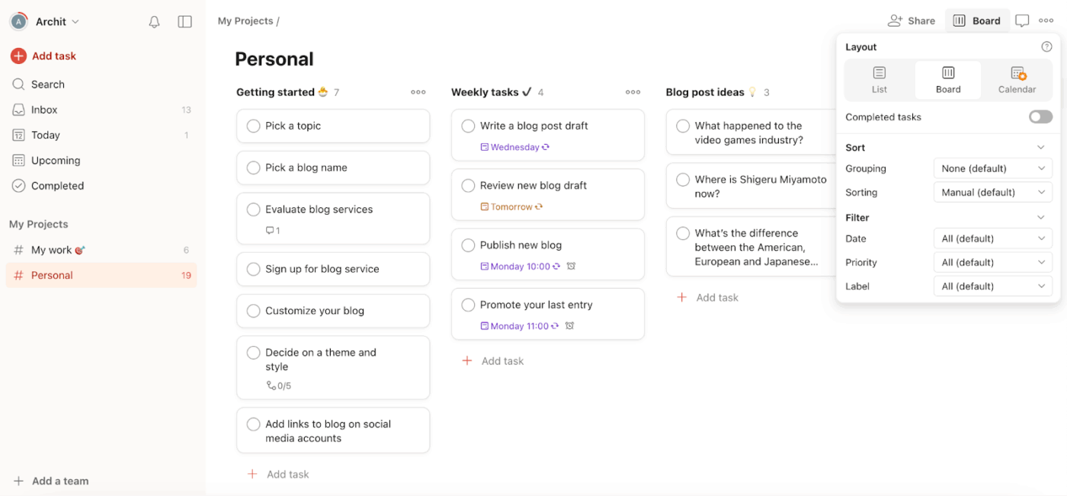Open the Priority filter dropdown

(x=992, y=262)
